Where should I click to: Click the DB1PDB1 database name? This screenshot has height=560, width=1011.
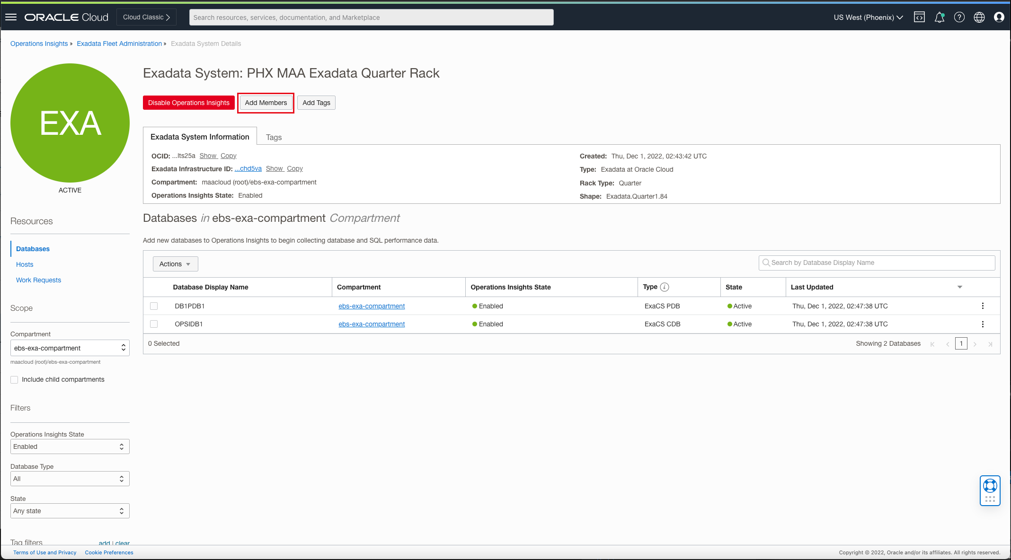pyautogui.click(x=190, y=306)
